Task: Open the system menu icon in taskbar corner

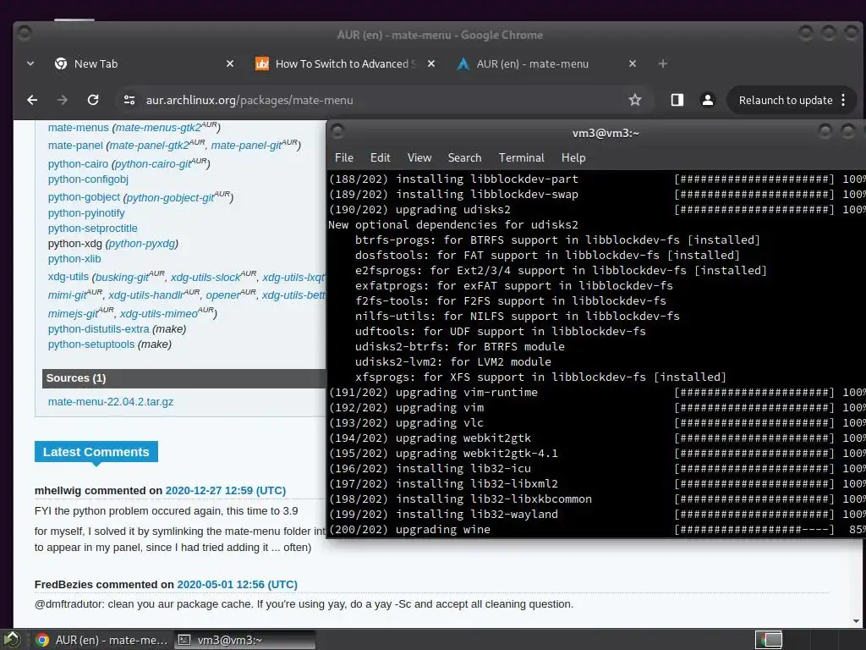Action: [x=12, y=640]
